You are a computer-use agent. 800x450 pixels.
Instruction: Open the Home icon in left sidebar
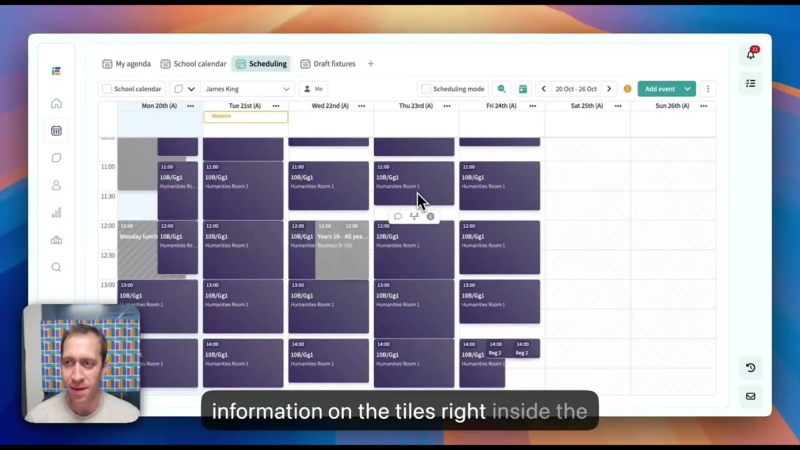point(56,104)
